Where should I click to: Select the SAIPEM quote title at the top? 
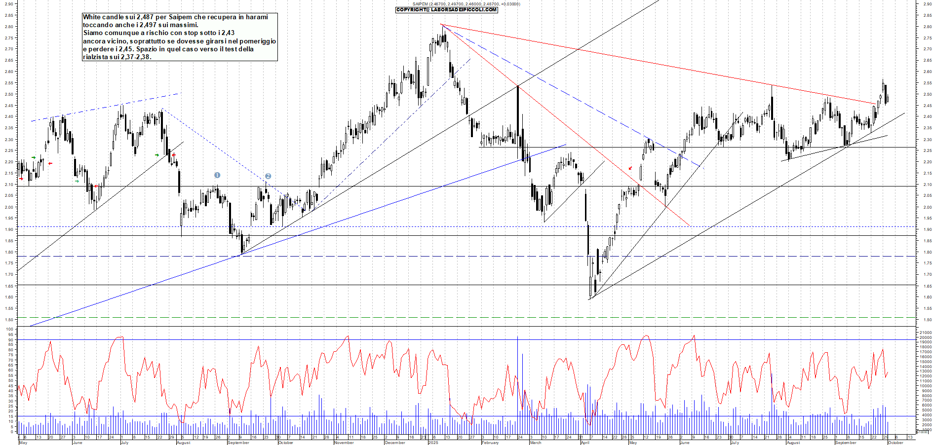click(x=466, y=4)
